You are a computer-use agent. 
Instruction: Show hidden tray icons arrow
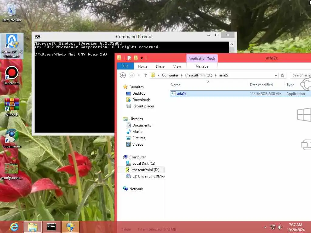[265, 227]
